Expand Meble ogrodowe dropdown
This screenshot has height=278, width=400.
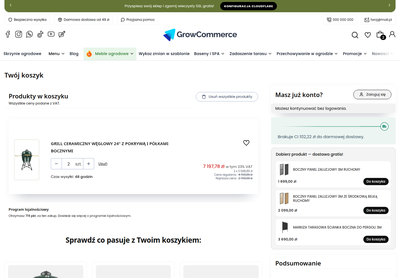[x=110, y=54]
